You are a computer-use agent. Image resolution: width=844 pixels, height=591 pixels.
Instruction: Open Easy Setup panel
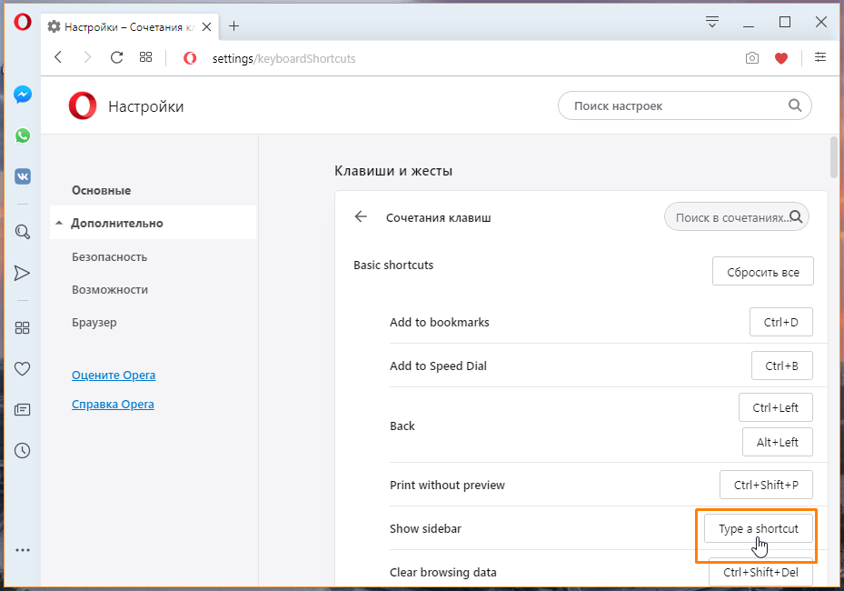point(820,57)
